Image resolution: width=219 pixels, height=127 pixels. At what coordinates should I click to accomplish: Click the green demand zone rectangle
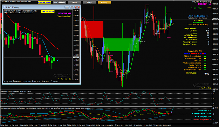pos(121,45)
